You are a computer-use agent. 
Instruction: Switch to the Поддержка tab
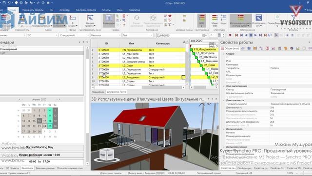point(98,92)
